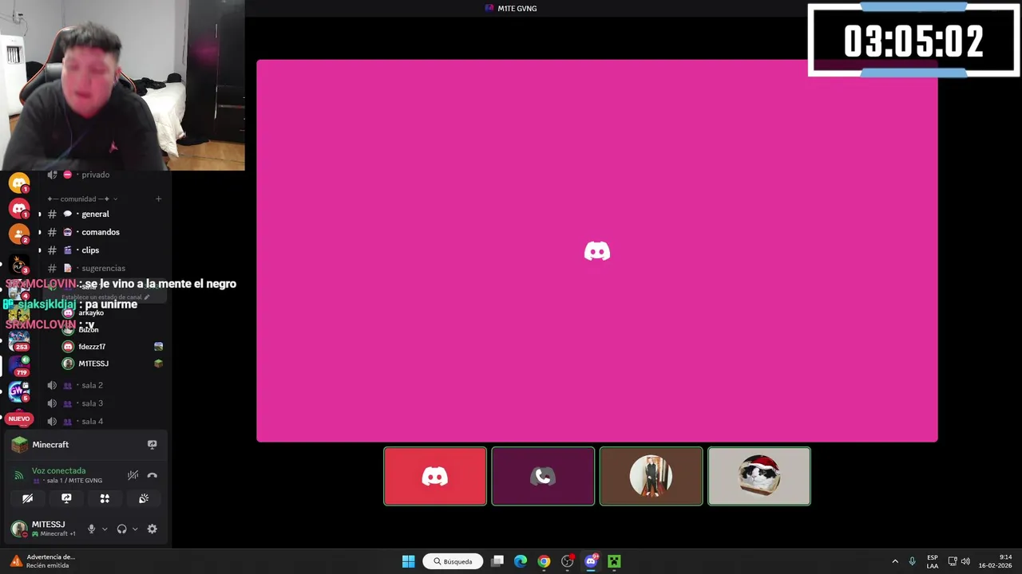Share Minecraft screen via the activity panel icon
The height and width of the screenshot is (574, 1022).
click(x=152, y=445)
